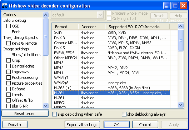Click the disabled decoder cell for XviD

(x=92, y=33)
